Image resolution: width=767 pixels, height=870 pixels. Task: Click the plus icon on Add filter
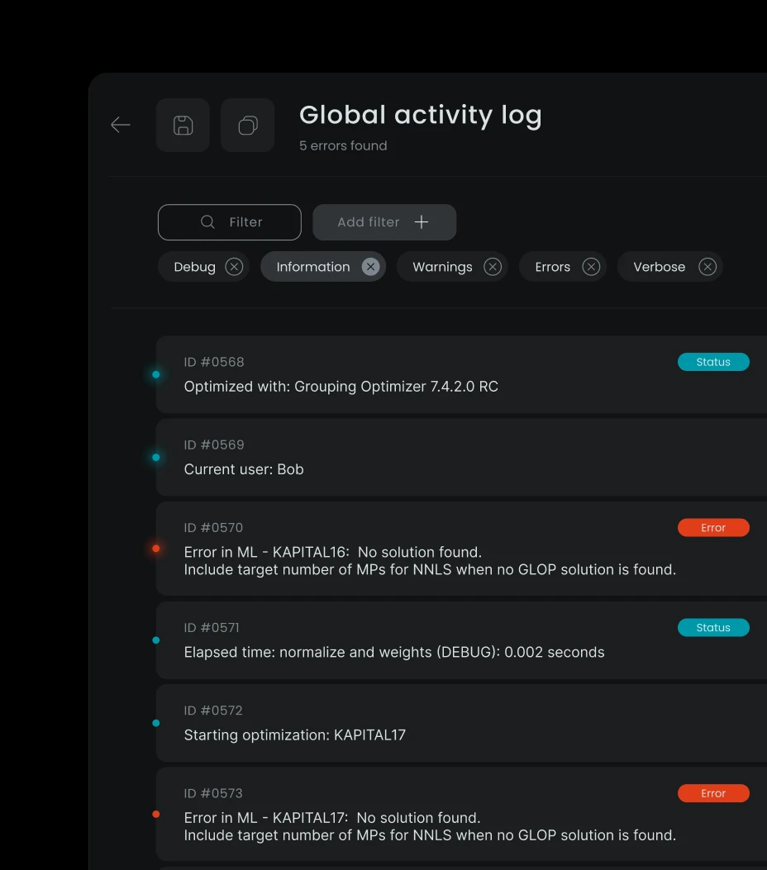coord(422,222)
